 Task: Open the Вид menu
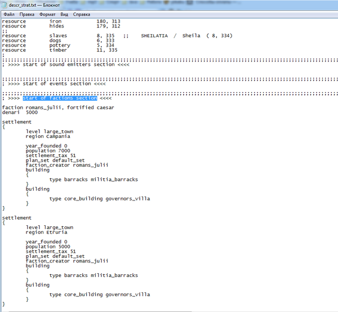[x=66, y=14]
